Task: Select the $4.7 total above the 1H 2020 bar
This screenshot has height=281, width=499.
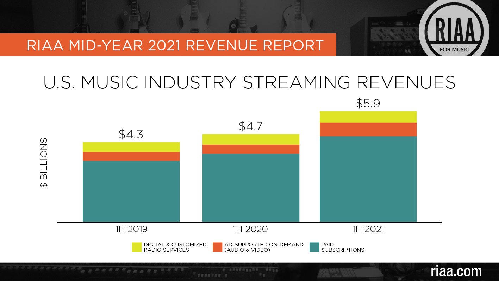Action: (250, 126)
